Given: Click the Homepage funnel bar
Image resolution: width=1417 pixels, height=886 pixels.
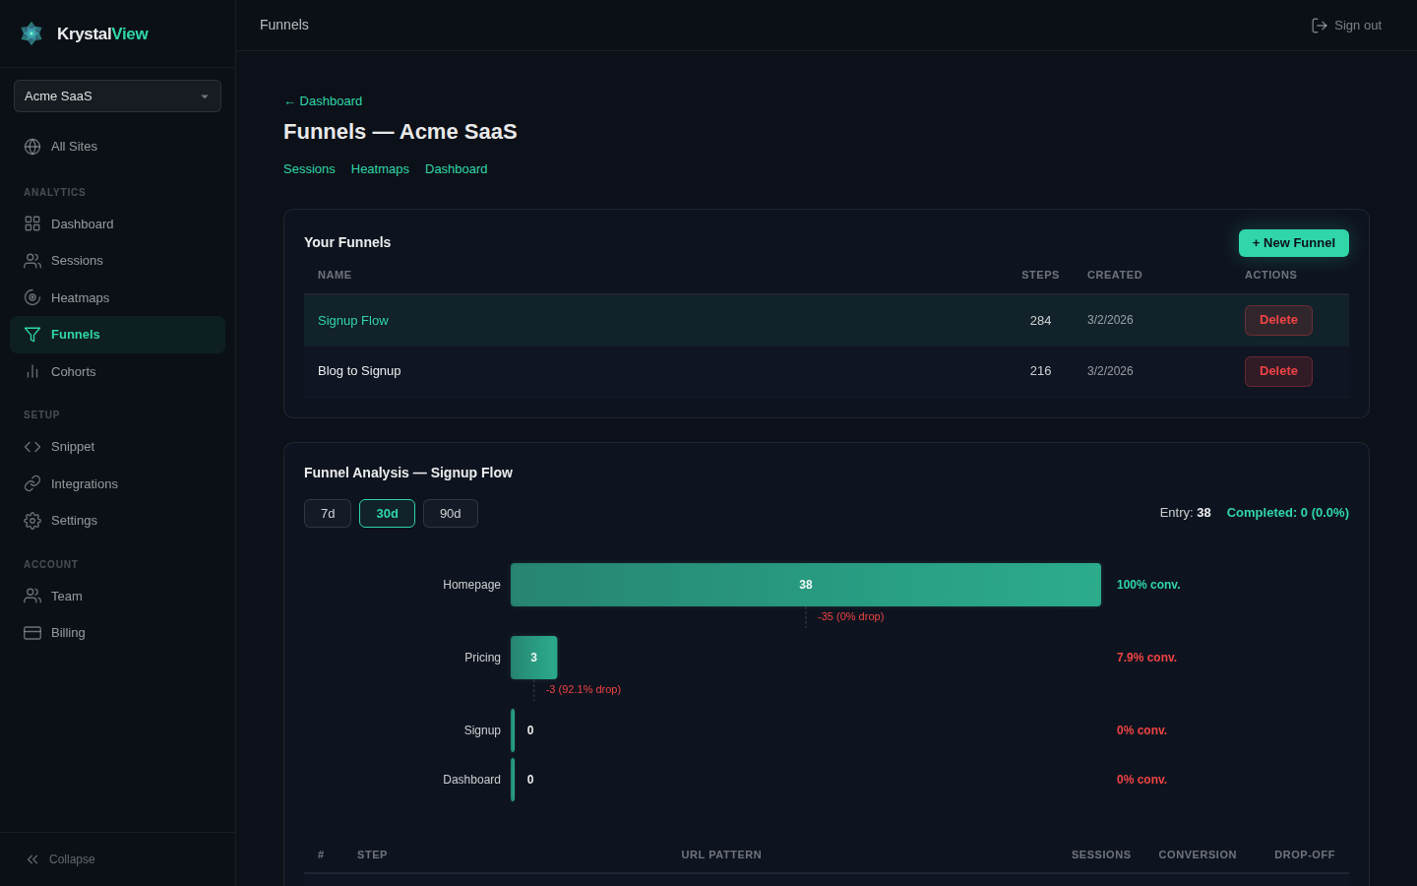Looking at the screenshot, I should 806,584.
